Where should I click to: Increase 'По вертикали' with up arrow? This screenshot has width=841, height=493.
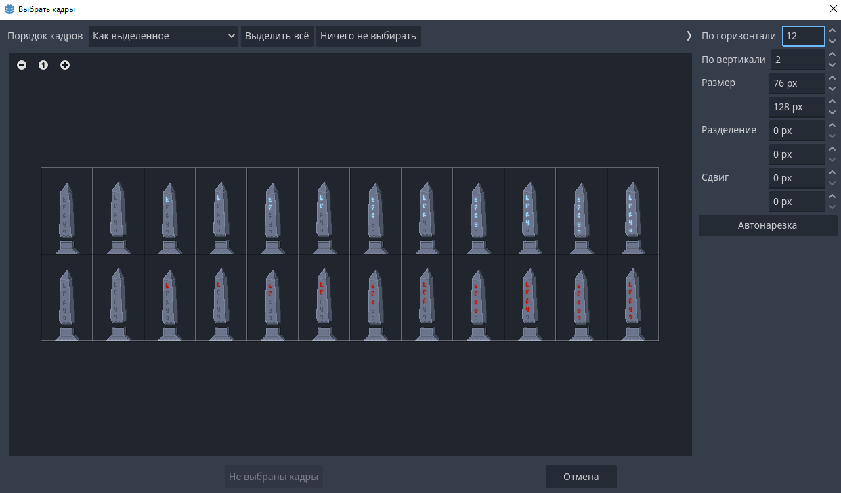tap(832, 54)
